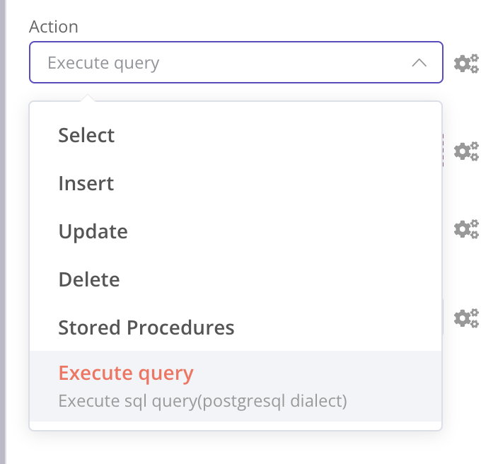Choose Delete from the Action list
The height and width of the screenshot is (464, 481).
[x=89, y=279]
